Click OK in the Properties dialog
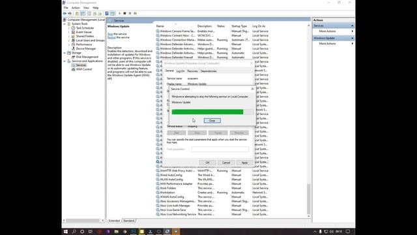The height and width of the screenshot is (235, 417). point(207,163)
